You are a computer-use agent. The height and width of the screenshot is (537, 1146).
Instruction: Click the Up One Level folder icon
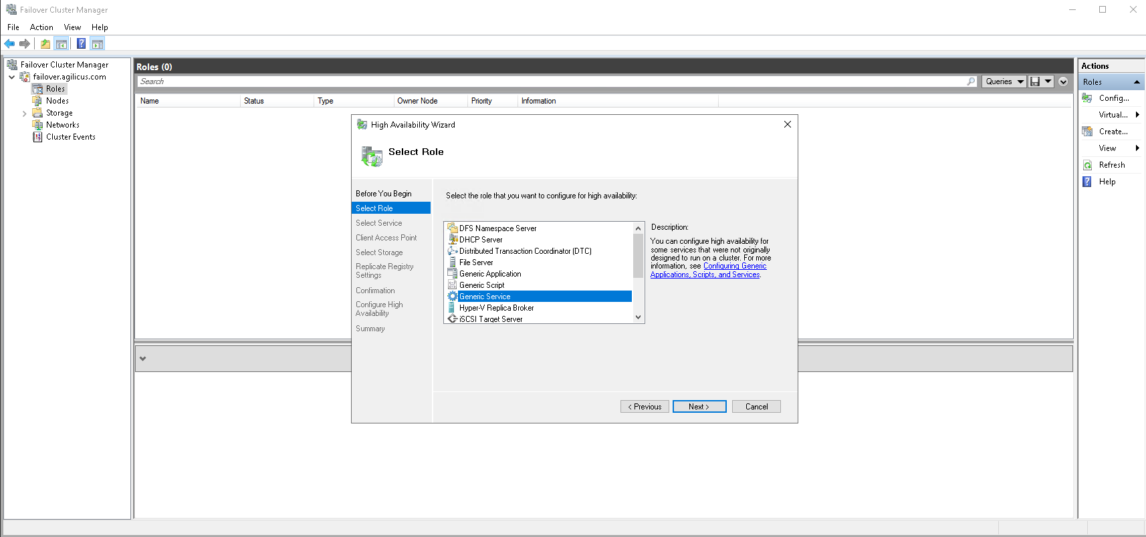click(x=45, y=44)
